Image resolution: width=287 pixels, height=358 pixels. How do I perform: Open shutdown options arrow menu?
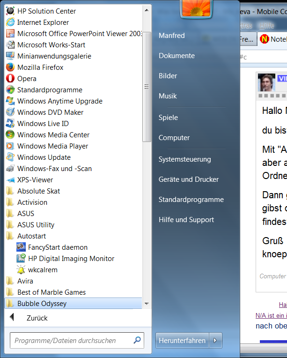pyautogui.click(x=215, y=340)
